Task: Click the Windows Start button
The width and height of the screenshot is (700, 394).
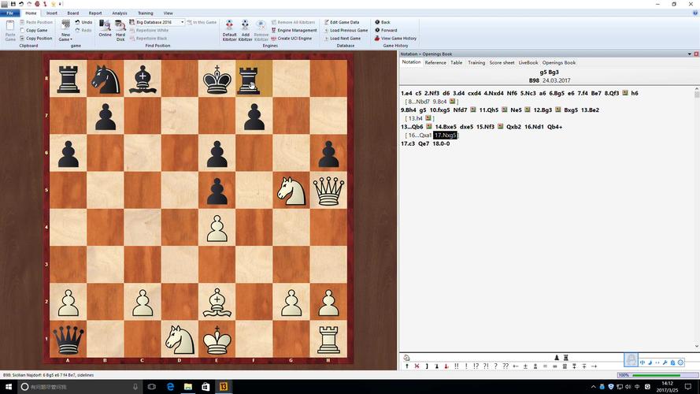Action: coord(9,386)
